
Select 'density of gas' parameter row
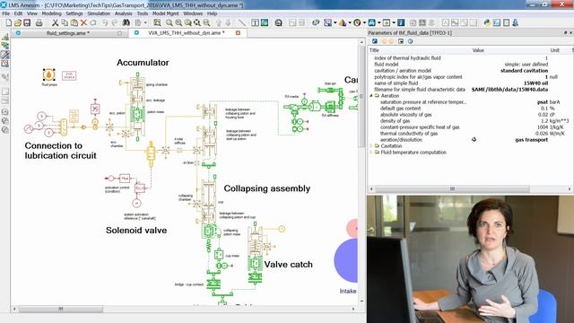tap(470, 121)
